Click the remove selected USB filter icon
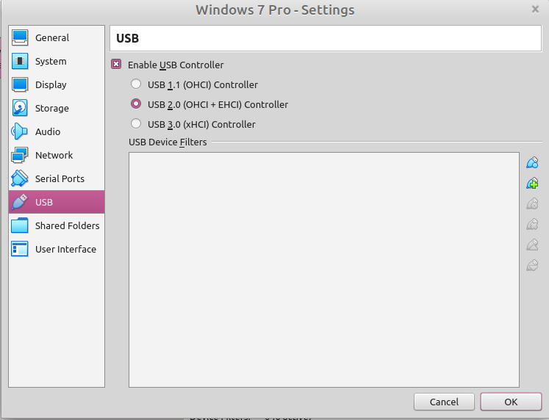549x420 pixels. click(x=533, y=225)
